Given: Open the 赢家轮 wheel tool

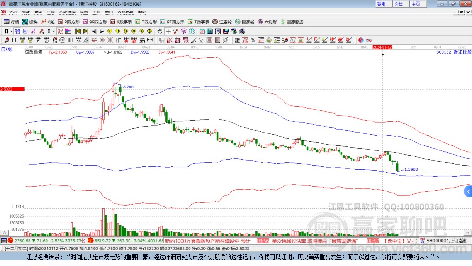Looking at the screenshot, I should [x=245, y=22].
